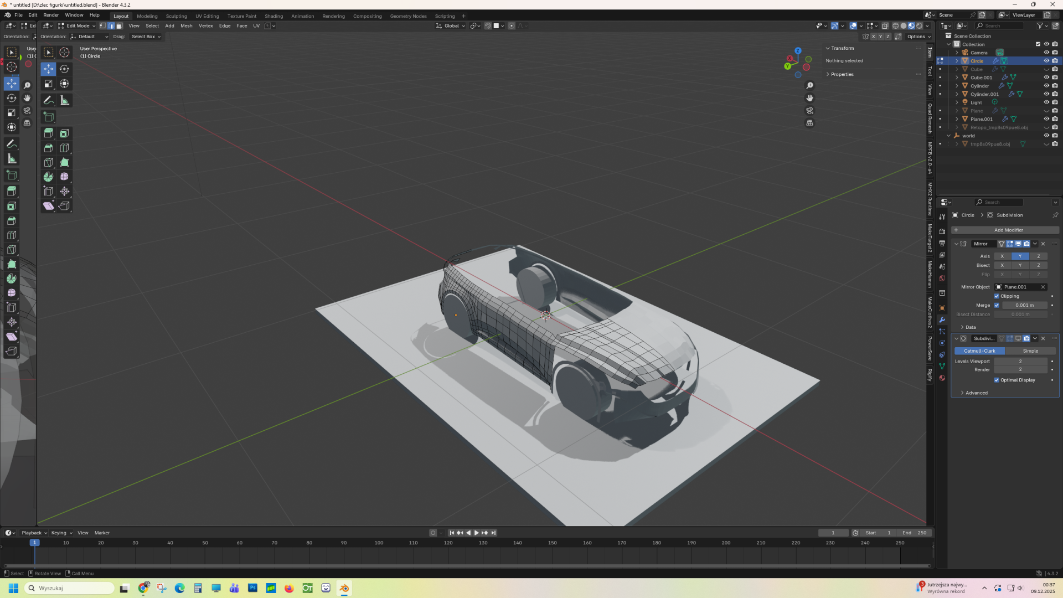1063x598 pixels.
Task: Click the zoom magnifier icon near viewport gizmo
Action: click(x=809, y=85)
